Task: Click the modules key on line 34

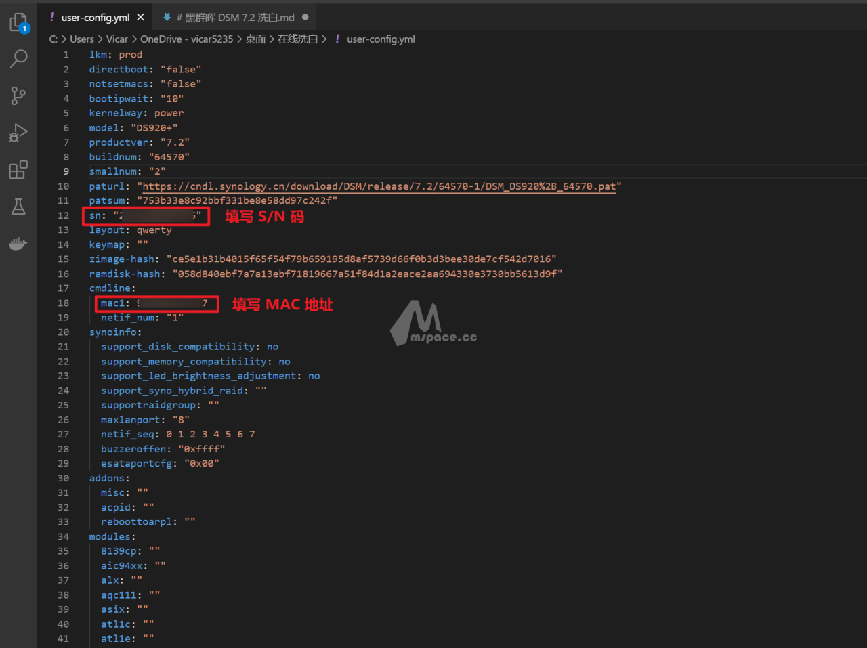Action: (110, 537)
